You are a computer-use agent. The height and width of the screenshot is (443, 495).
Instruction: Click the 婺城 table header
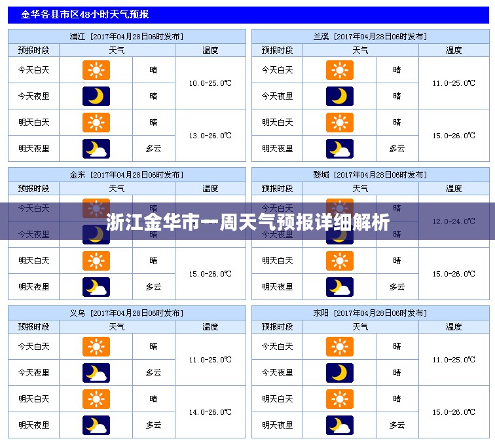371,175
